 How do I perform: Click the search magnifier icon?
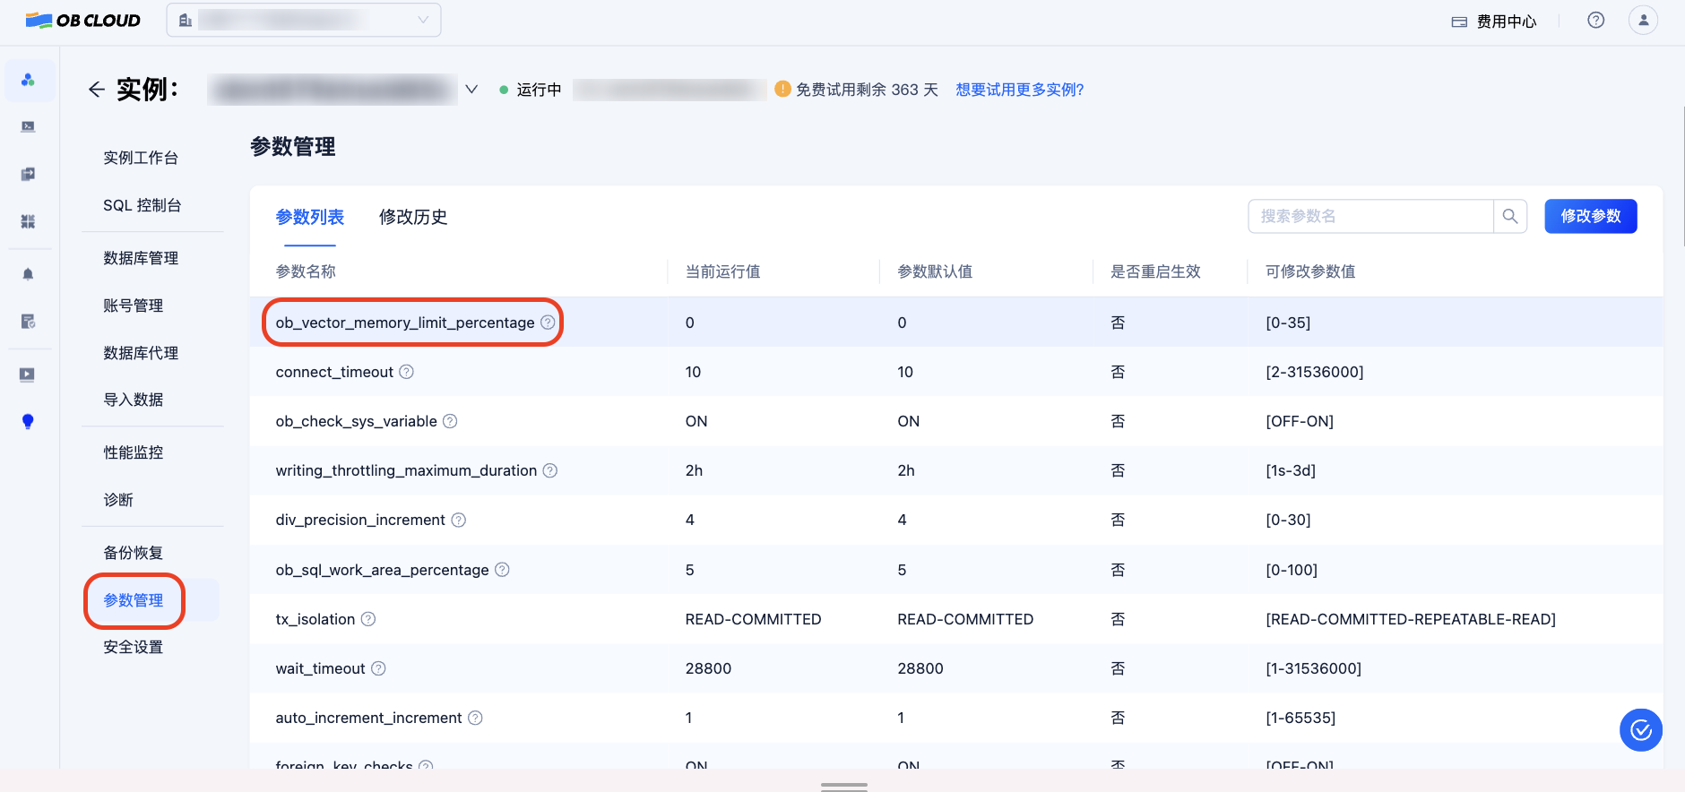pyautogui.click(x=1510, y=216)
